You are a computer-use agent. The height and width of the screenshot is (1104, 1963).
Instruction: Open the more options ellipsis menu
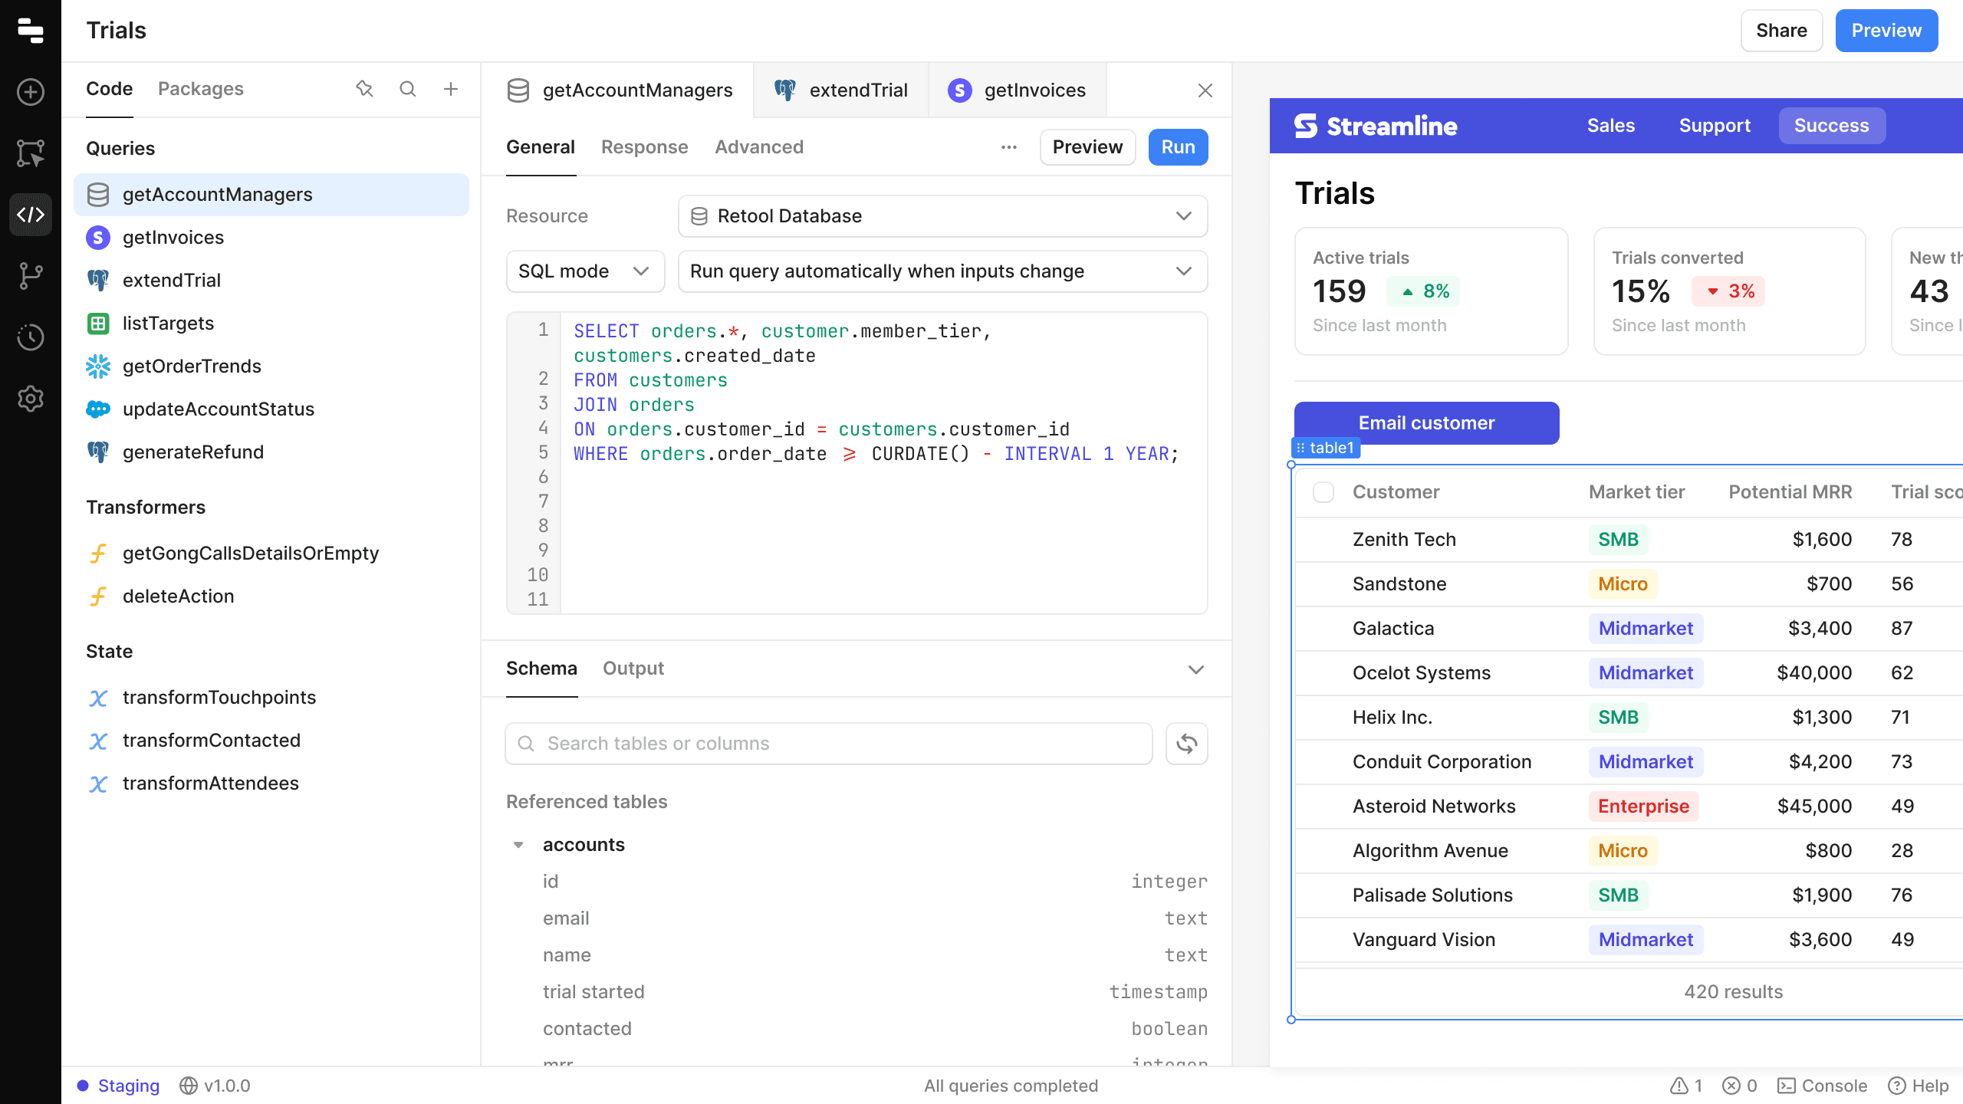coord(1009,147)
